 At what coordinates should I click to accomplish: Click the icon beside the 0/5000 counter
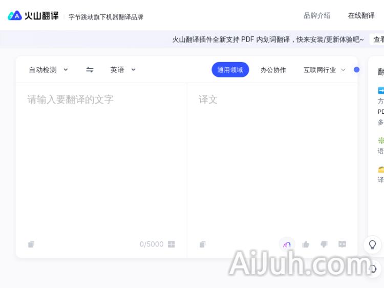pos(172,244)
